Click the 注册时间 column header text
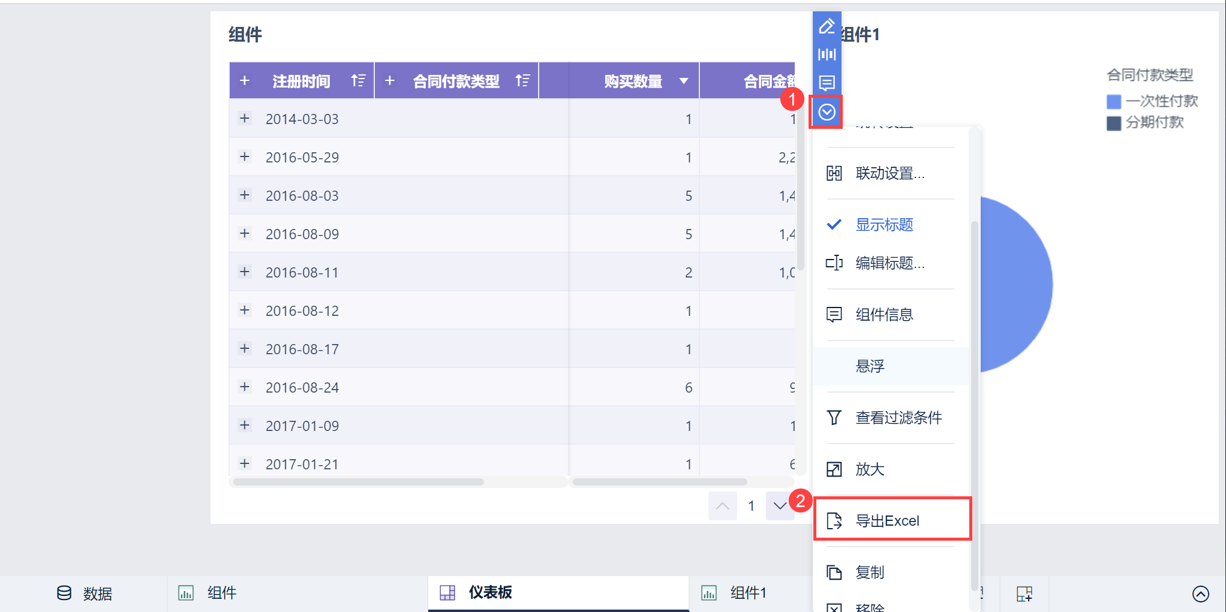The image size is (1226, 612). tap(301, 81)
